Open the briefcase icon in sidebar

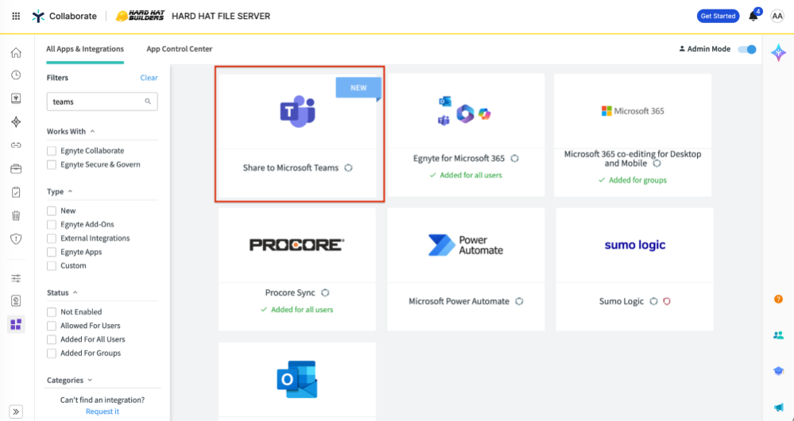click(16, 169)
